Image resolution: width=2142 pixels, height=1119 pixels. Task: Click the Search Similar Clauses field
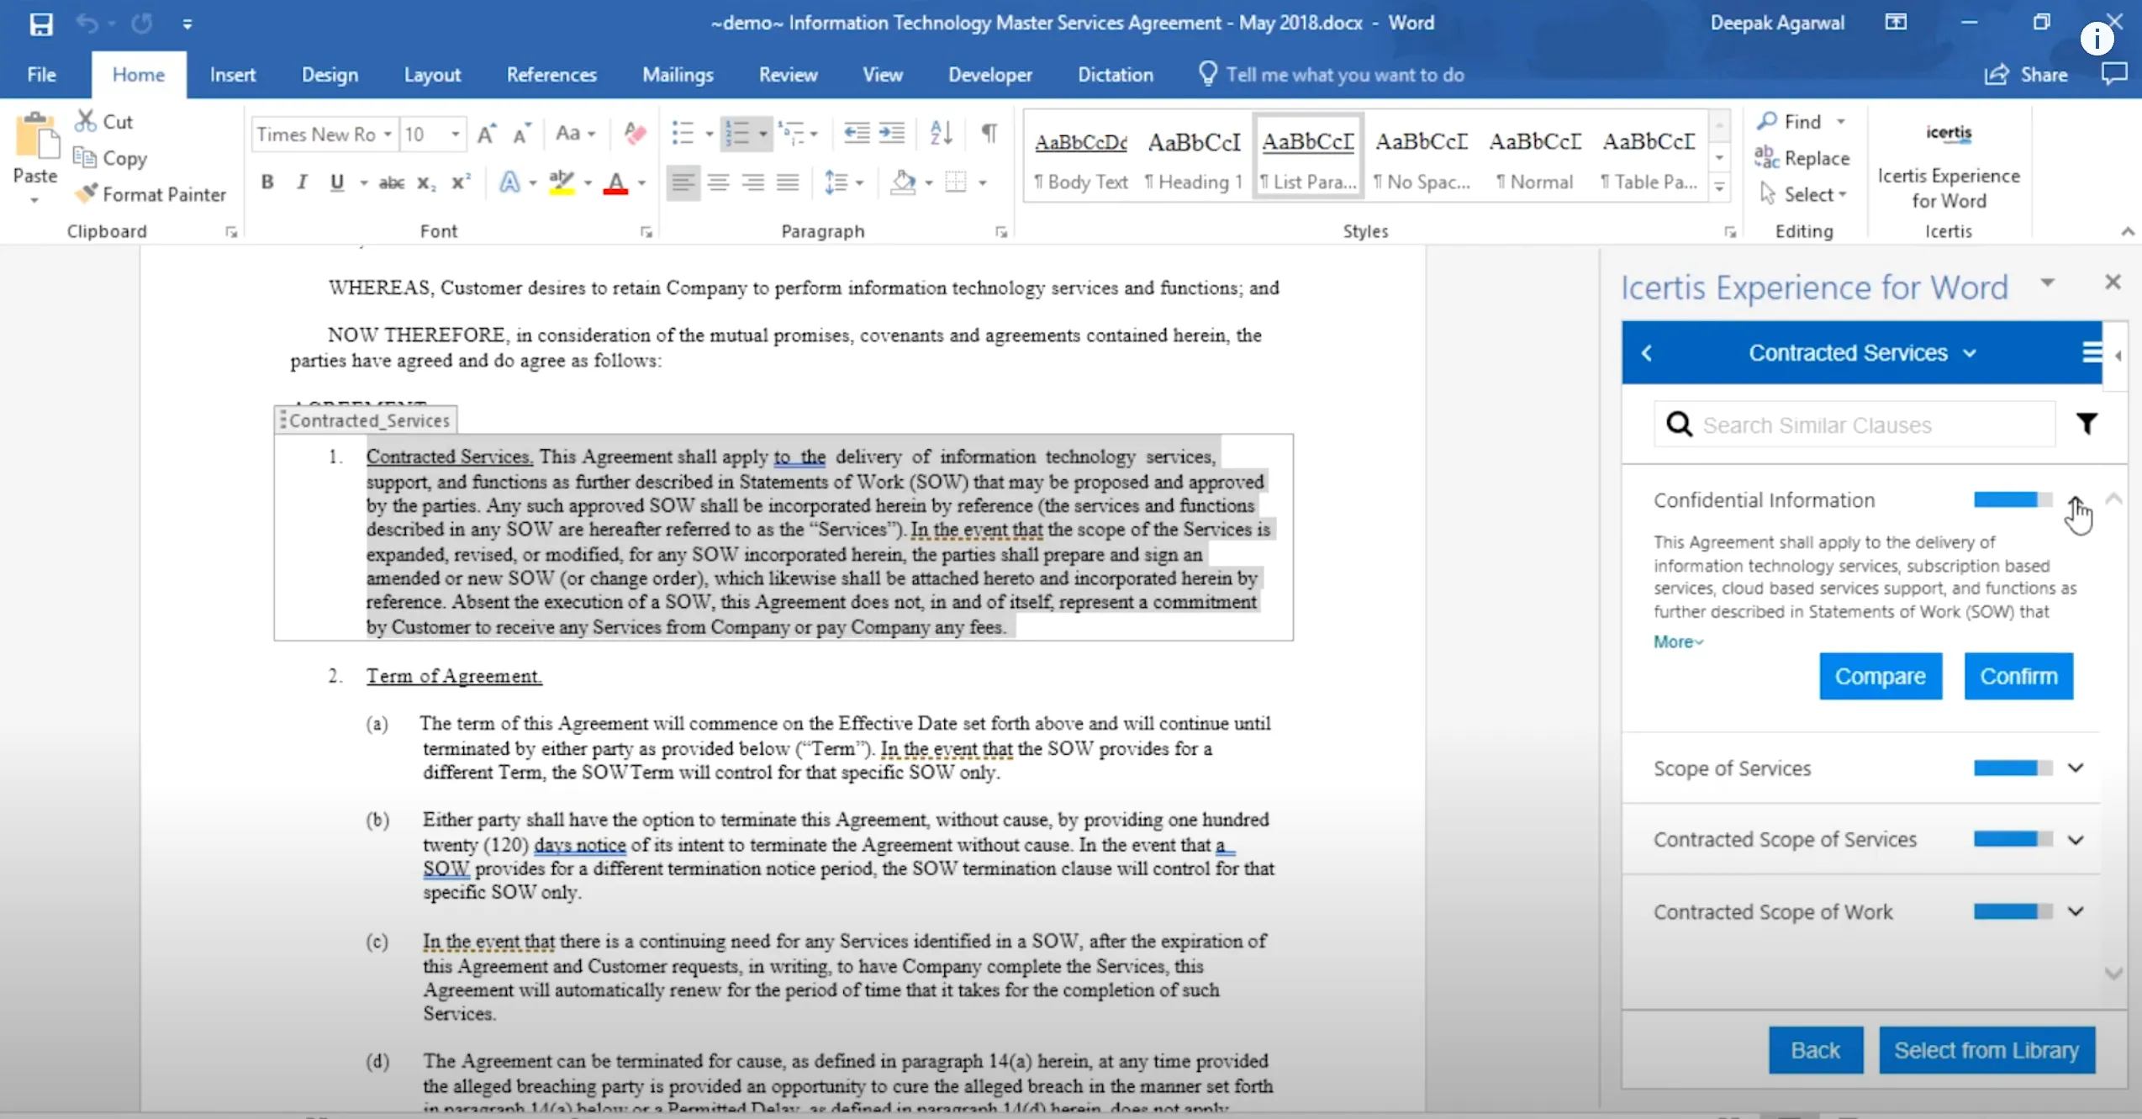1854,425
